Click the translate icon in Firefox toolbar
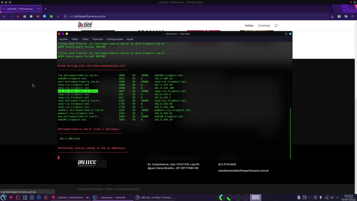 346,16
